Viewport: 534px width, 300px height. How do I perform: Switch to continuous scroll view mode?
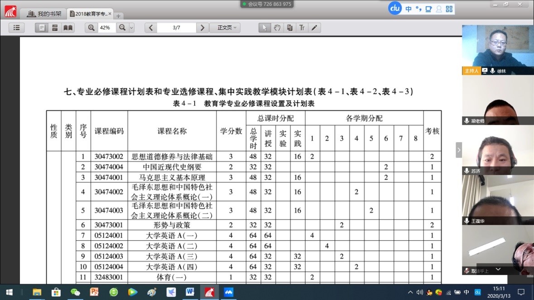coord(55,28)
